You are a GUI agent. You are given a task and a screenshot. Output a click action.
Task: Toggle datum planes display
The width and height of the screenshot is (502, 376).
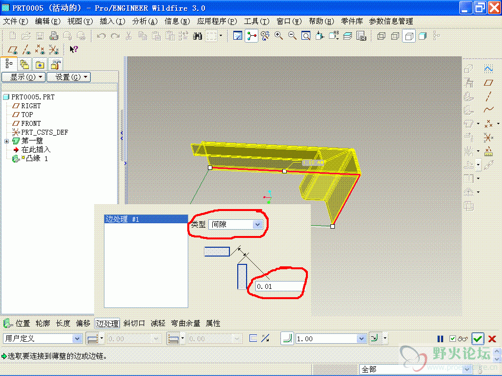[13, 49]
